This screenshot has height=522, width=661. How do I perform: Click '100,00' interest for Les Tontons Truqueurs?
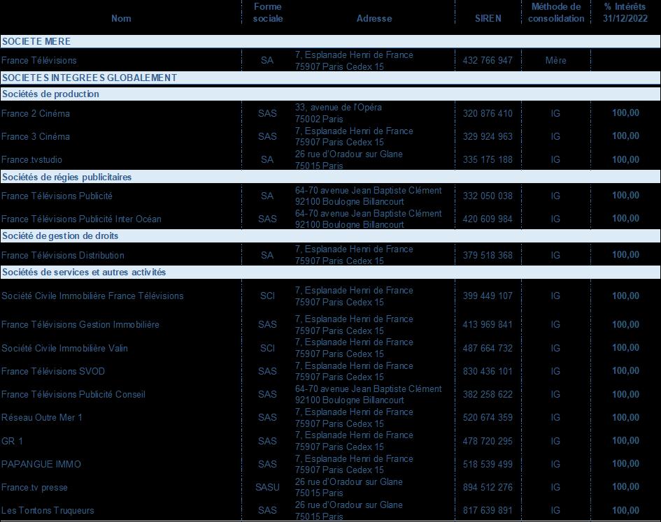click(x=625, y=511)
